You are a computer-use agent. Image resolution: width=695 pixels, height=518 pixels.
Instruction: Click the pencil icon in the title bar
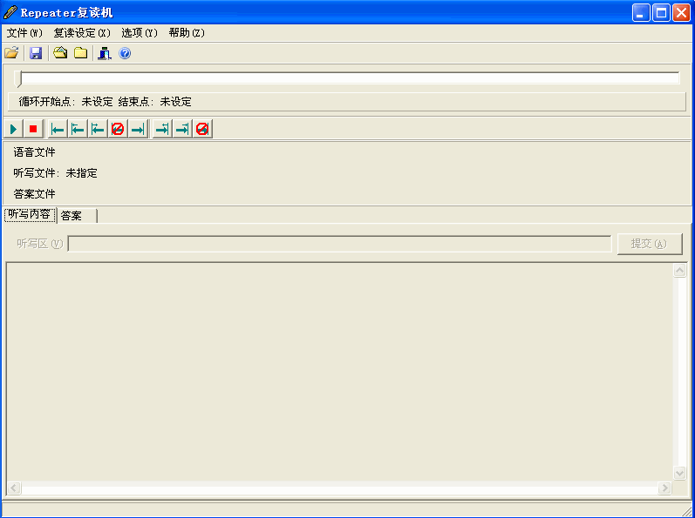(x=10, y=12)
